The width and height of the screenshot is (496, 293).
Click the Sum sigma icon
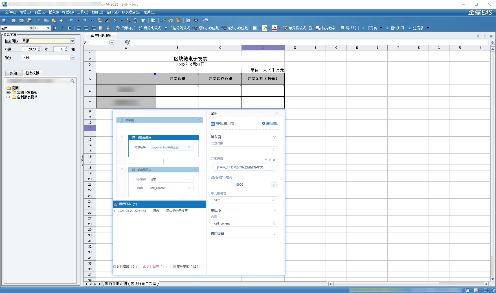[115, 21]
